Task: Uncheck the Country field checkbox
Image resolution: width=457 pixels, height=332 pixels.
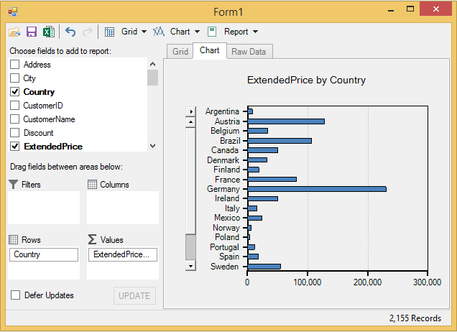Action: point(15,92)
